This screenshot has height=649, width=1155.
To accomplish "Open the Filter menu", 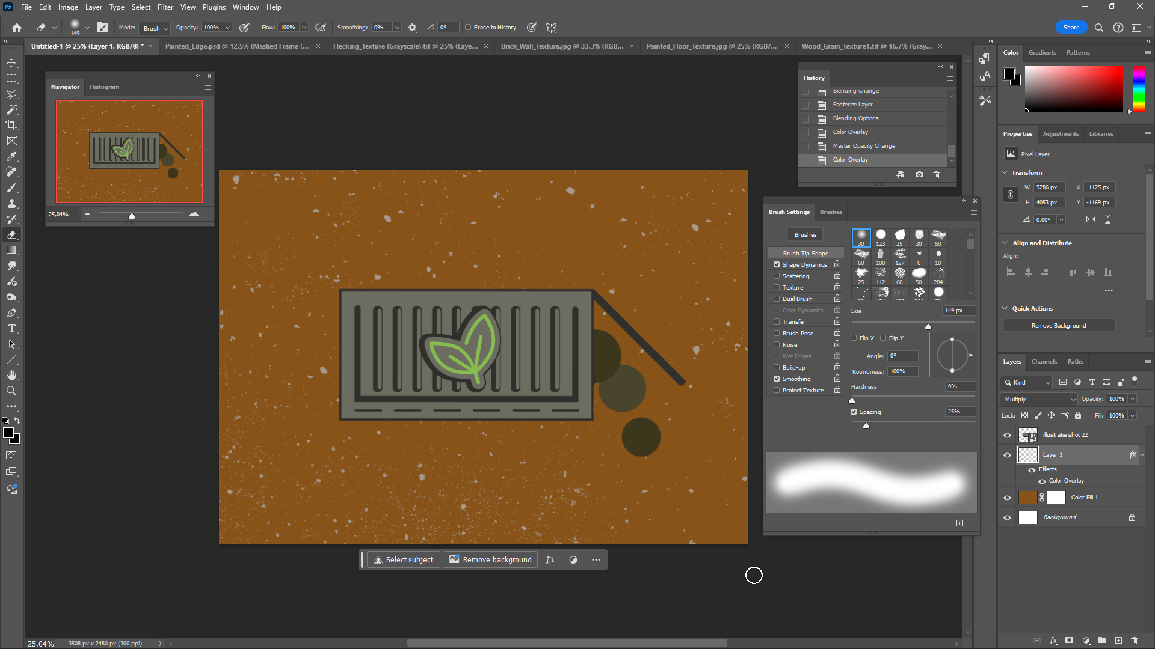I will (165, 7).
